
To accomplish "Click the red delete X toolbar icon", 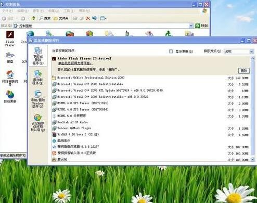I will pyautogui.click(x=88, y=18).
